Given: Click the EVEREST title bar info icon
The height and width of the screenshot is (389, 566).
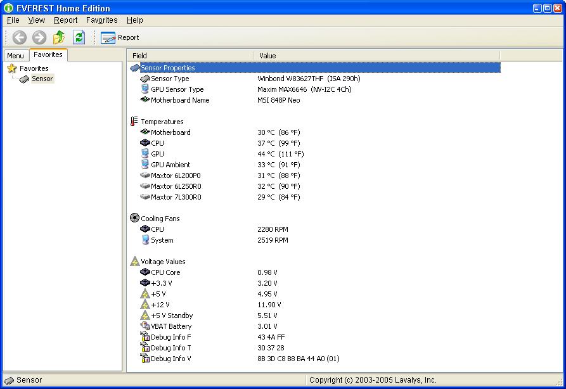Looking at the screenshot, I should pyautogui.click(x=8, y=8).
